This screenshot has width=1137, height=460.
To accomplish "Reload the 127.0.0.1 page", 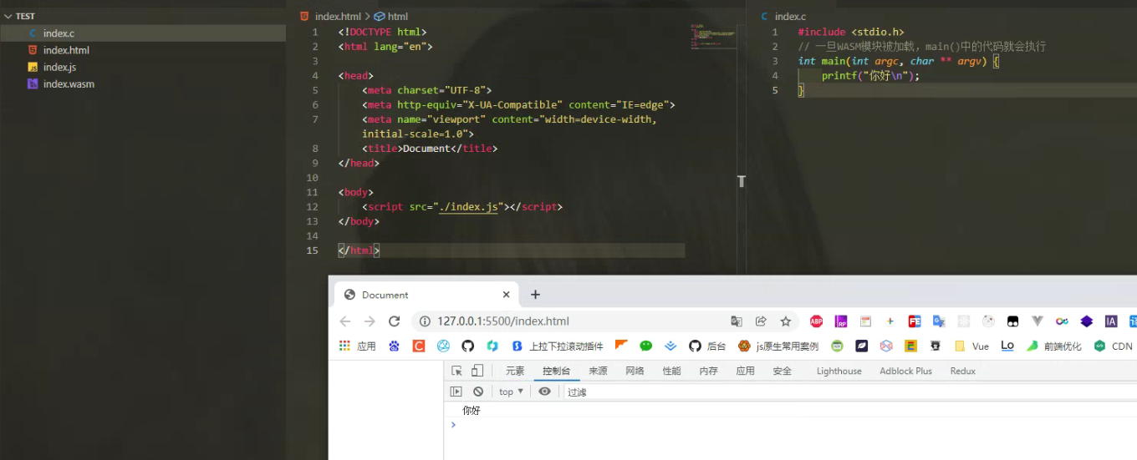I will [395, 321].
